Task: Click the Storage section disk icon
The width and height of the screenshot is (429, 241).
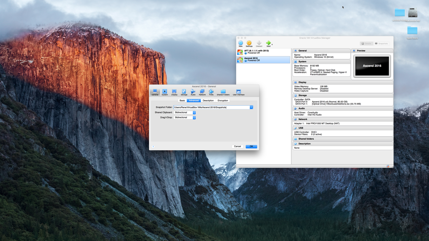Action: tap(296, 96)
